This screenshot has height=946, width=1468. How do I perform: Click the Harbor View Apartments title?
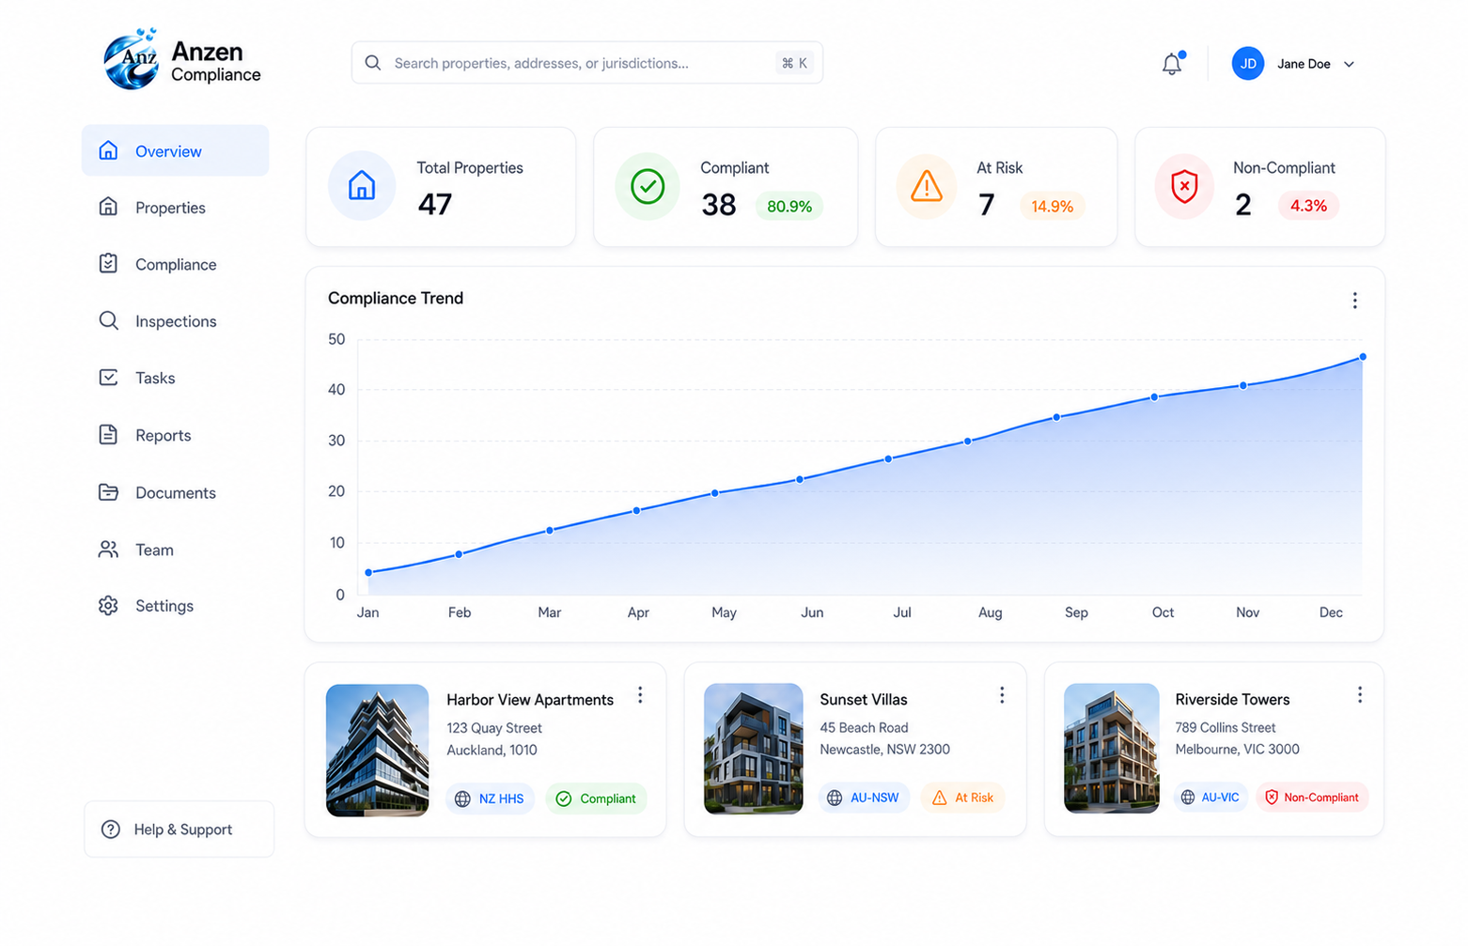[x=530, y=700]
